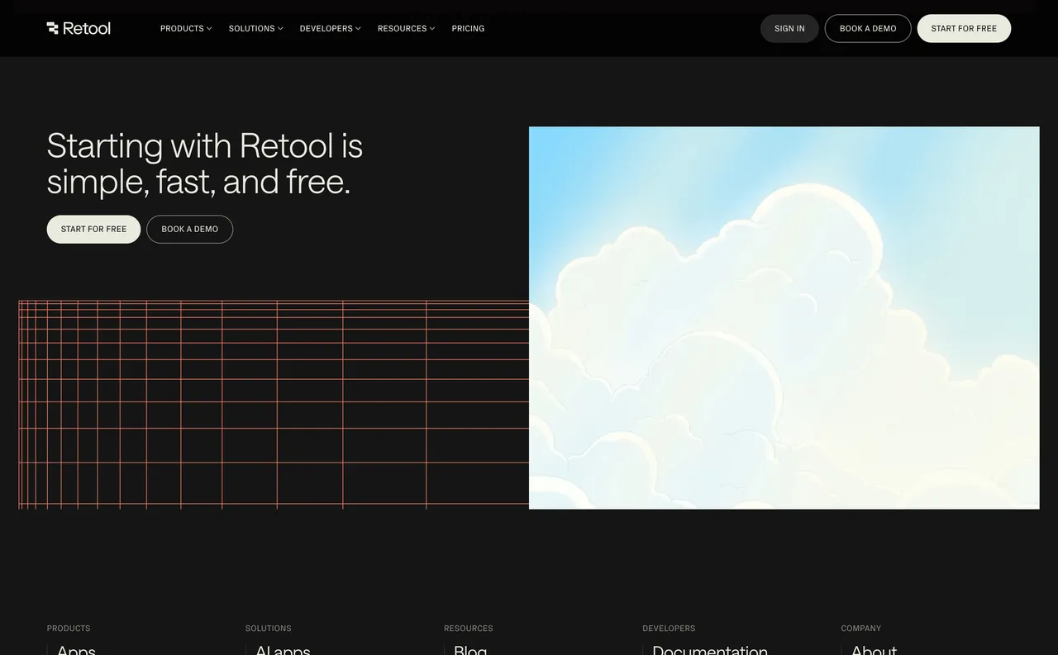Click the cloud illustration image

point(784,317)
